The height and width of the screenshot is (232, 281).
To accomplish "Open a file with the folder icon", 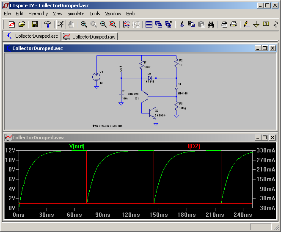I will pos(22,24).
